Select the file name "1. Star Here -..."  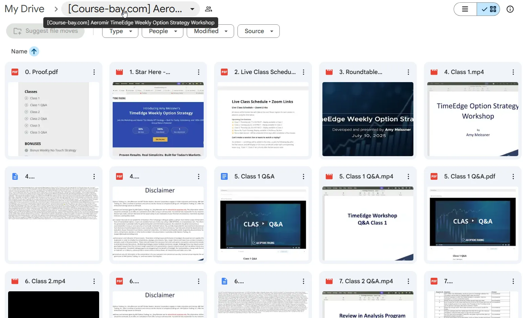[150, 72]
